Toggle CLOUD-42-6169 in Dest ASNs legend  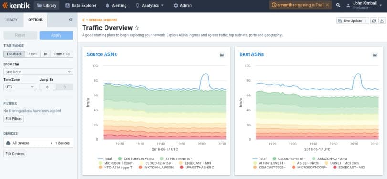click(x=289, y=159)
